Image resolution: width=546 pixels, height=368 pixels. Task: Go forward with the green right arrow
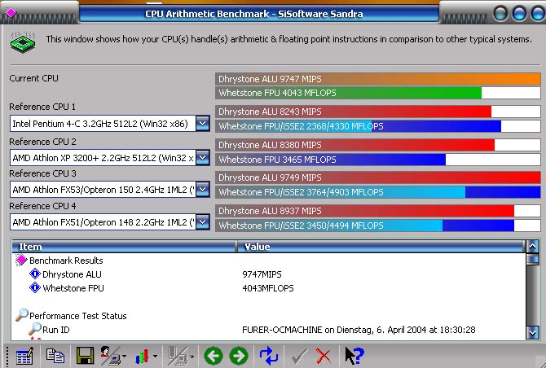point(239,356)
